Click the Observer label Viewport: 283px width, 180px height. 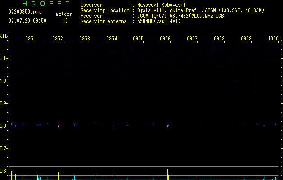91,5
